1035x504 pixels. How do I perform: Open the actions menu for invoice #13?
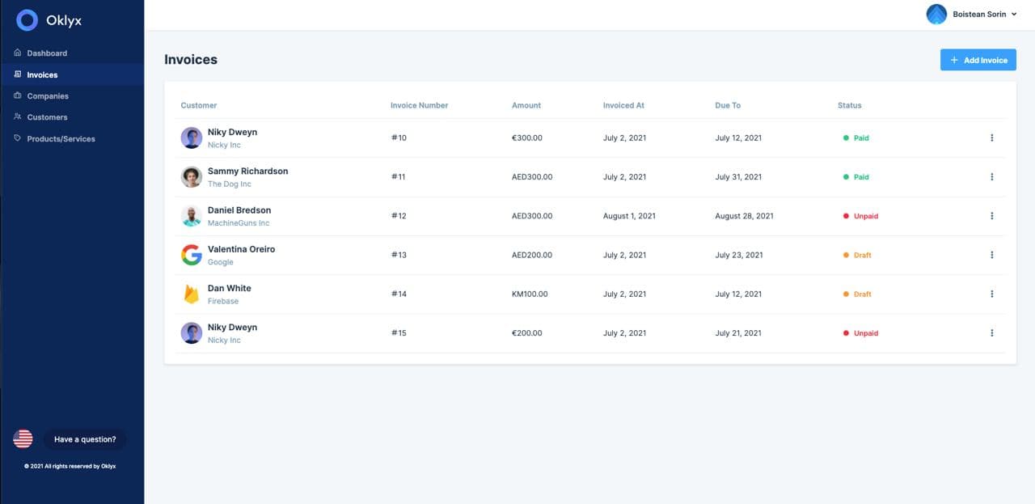(x=992, y=255)
